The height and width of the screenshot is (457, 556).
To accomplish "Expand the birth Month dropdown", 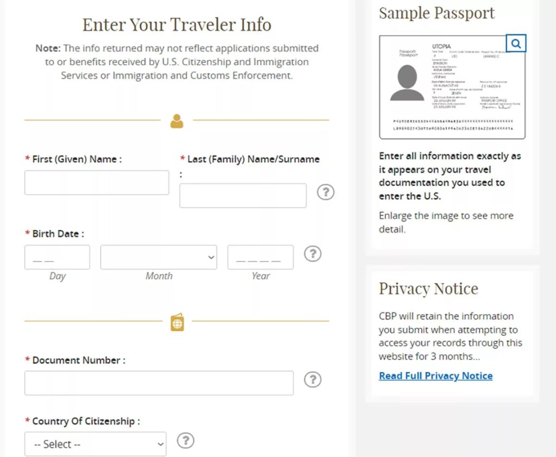I will tap(159, 258).
